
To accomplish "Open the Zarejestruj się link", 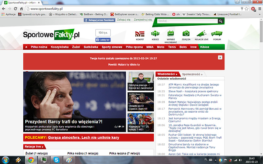I will [x=143, y=20].
